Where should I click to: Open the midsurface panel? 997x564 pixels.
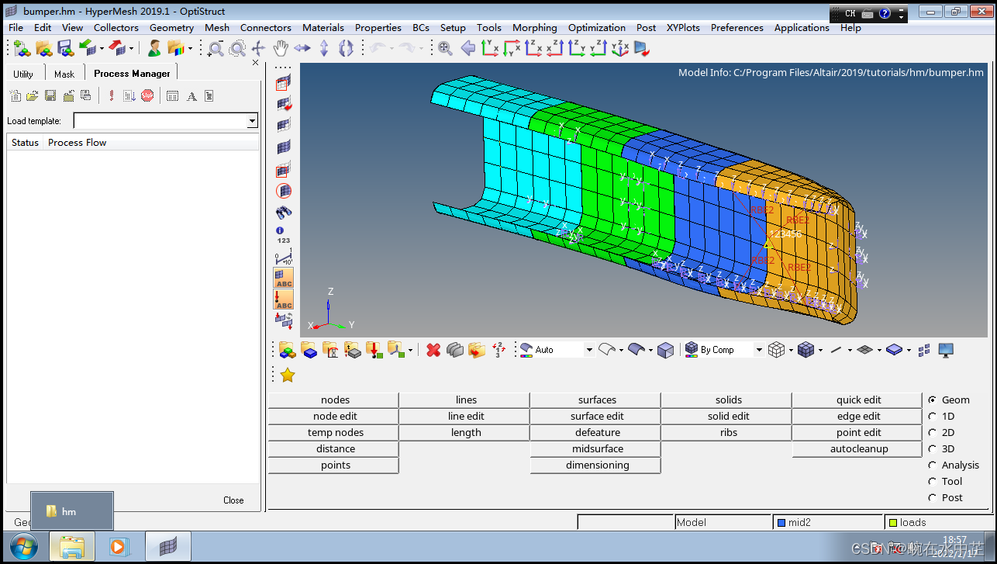[597, 449]
